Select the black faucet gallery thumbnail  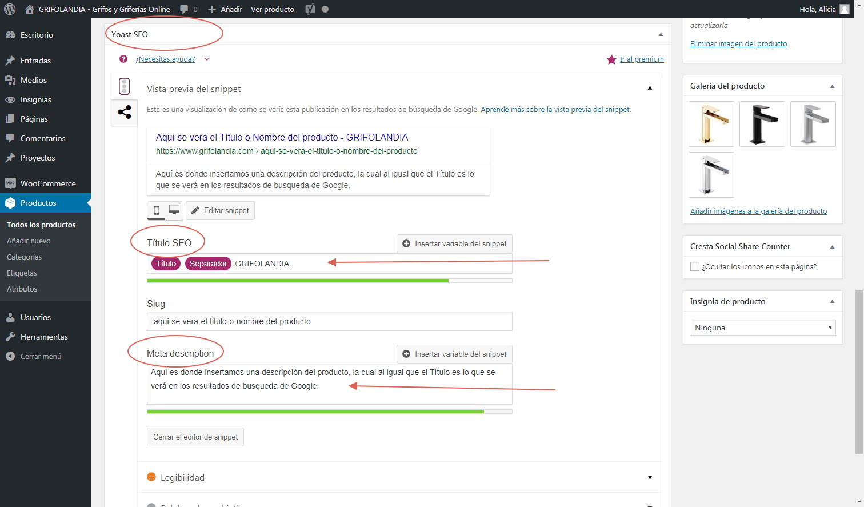click(762, 124)
